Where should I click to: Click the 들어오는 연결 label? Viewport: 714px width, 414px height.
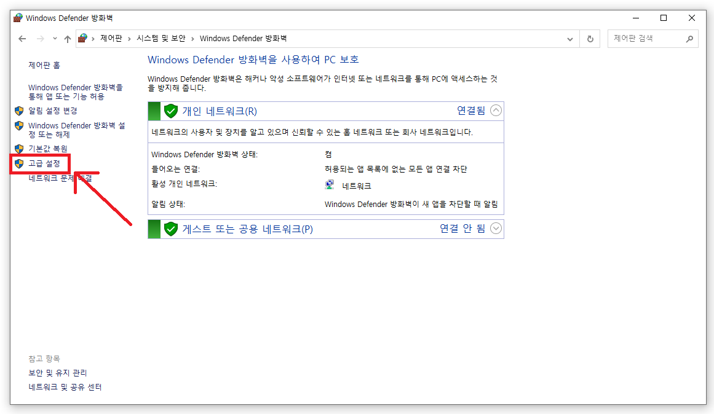[x=175, y=170]
